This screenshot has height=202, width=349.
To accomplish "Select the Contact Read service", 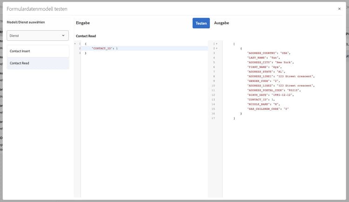I will point(38,63).
